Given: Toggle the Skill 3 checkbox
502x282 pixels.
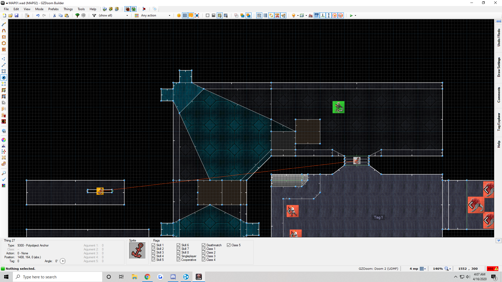Looking at the screenshot, I should coord(153,252).
